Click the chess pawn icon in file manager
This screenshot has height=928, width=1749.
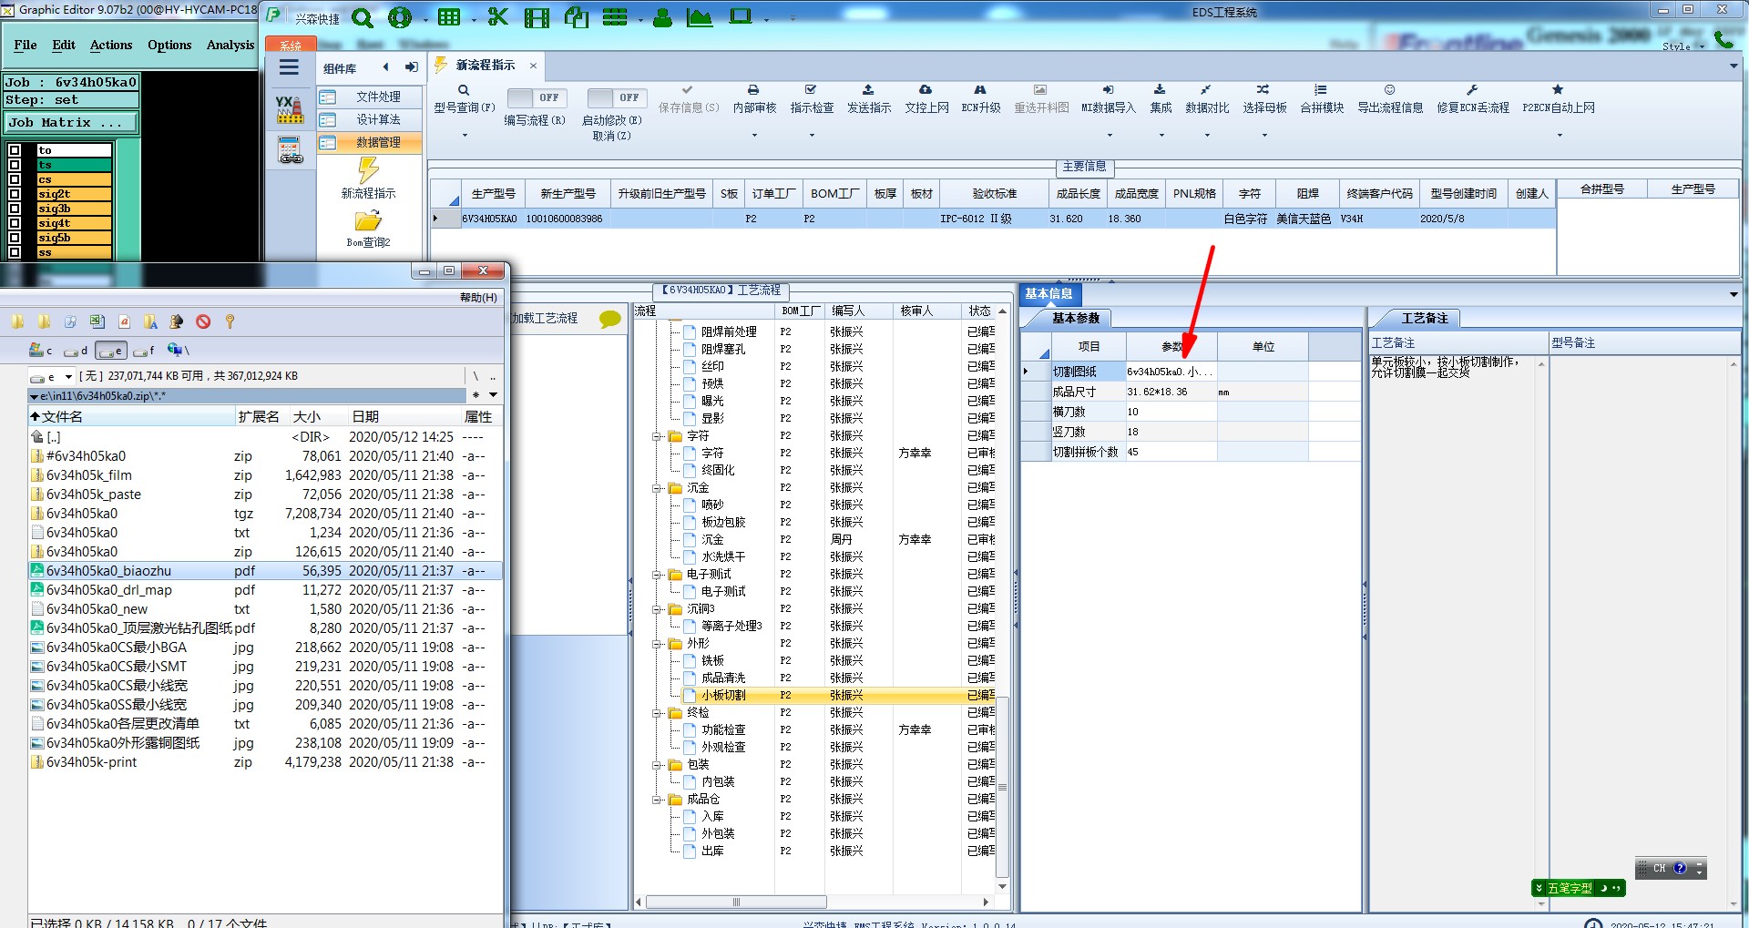click(177, 321)
